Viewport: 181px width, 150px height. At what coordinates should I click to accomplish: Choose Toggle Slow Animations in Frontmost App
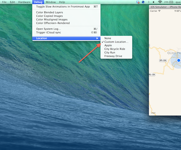tap(66, 7)
